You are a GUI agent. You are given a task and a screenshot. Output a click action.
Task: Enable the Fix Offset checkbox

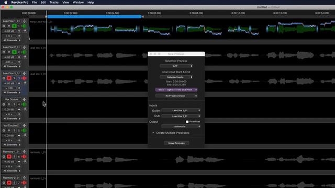point(187,122)
